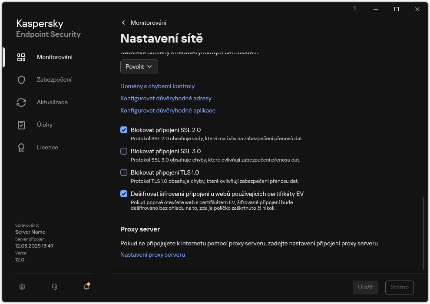The image size is (430, 304).
Task: Enable Blokovat připojení SSL 3.0
Action: (124, 151)
